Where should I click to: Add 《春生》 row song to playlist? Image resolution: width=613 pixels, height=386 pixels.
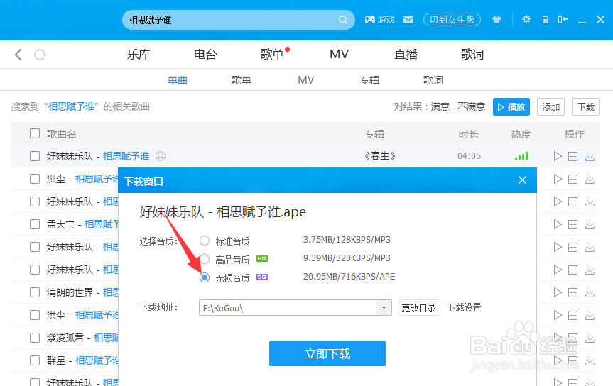pos(573,157)
